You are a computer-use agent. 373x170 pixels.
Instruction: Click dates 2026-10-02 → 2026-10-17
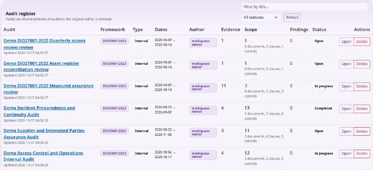tap(165, 155)
